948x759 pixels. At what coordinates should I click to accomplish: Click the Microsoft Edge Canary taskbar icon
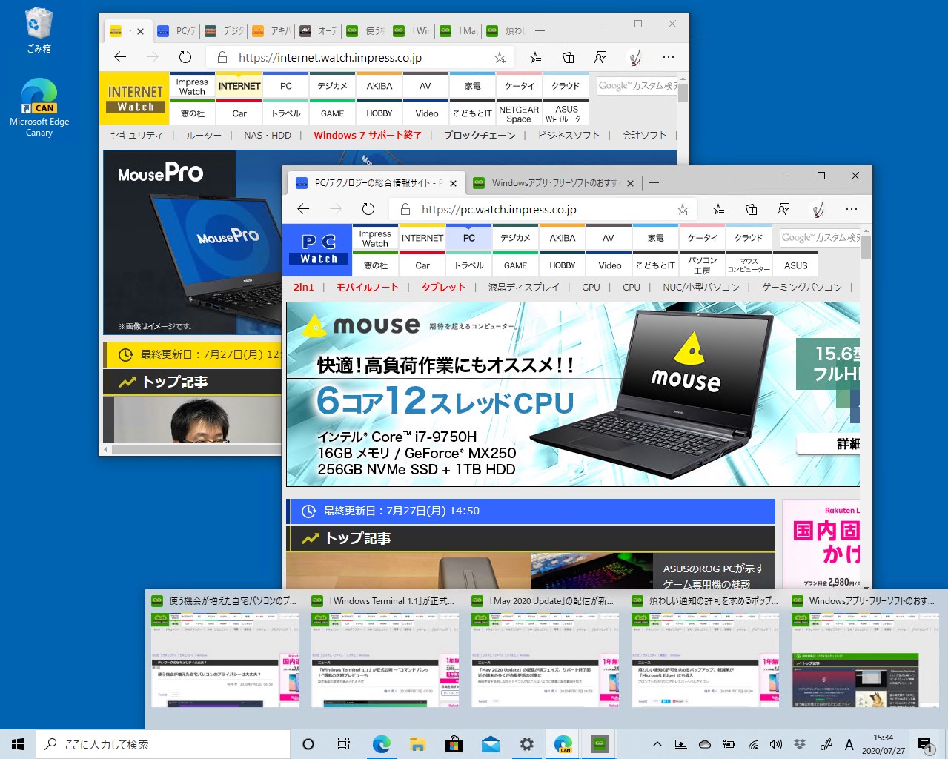tap(563, 744)
